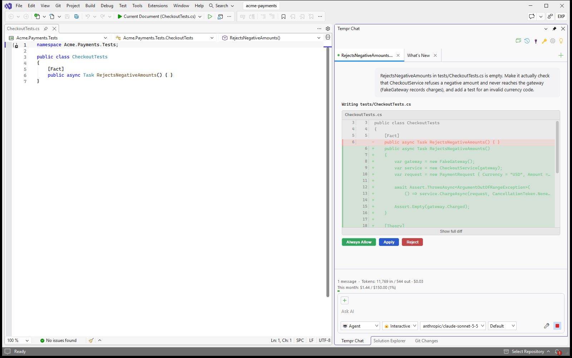Click the green chat windows icon
Image resolution: width=572 pixels, height=358 pixels.
518,41
